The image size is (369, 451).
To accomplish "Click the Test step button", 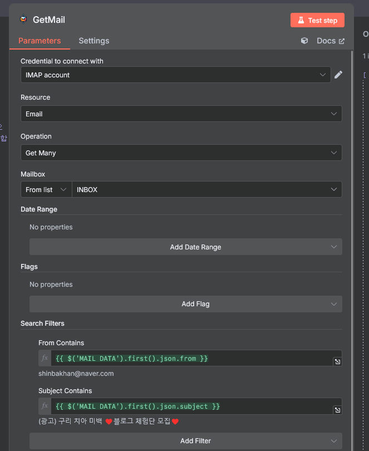I will (317, 20).
